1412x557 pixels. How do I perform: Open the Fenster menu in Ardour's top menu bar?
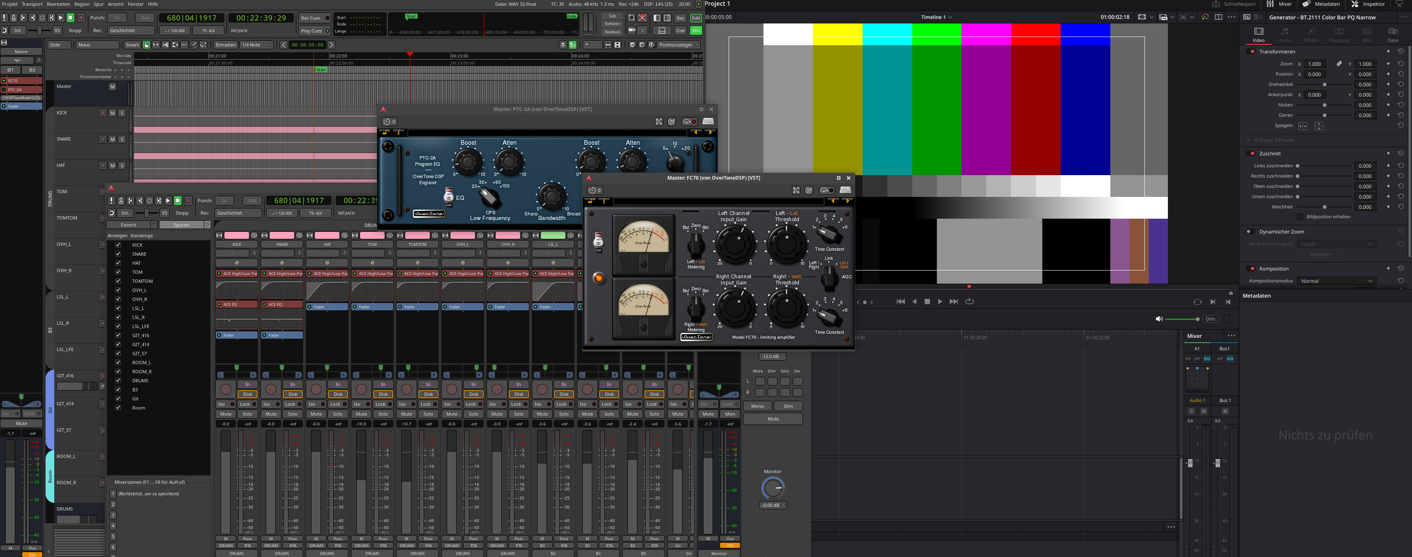(x=135, y=4)
